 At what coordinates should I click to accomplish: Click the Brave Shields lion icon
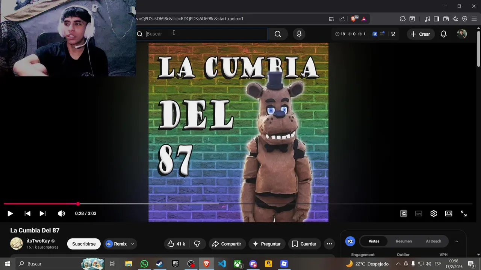[x=354, y=18]
